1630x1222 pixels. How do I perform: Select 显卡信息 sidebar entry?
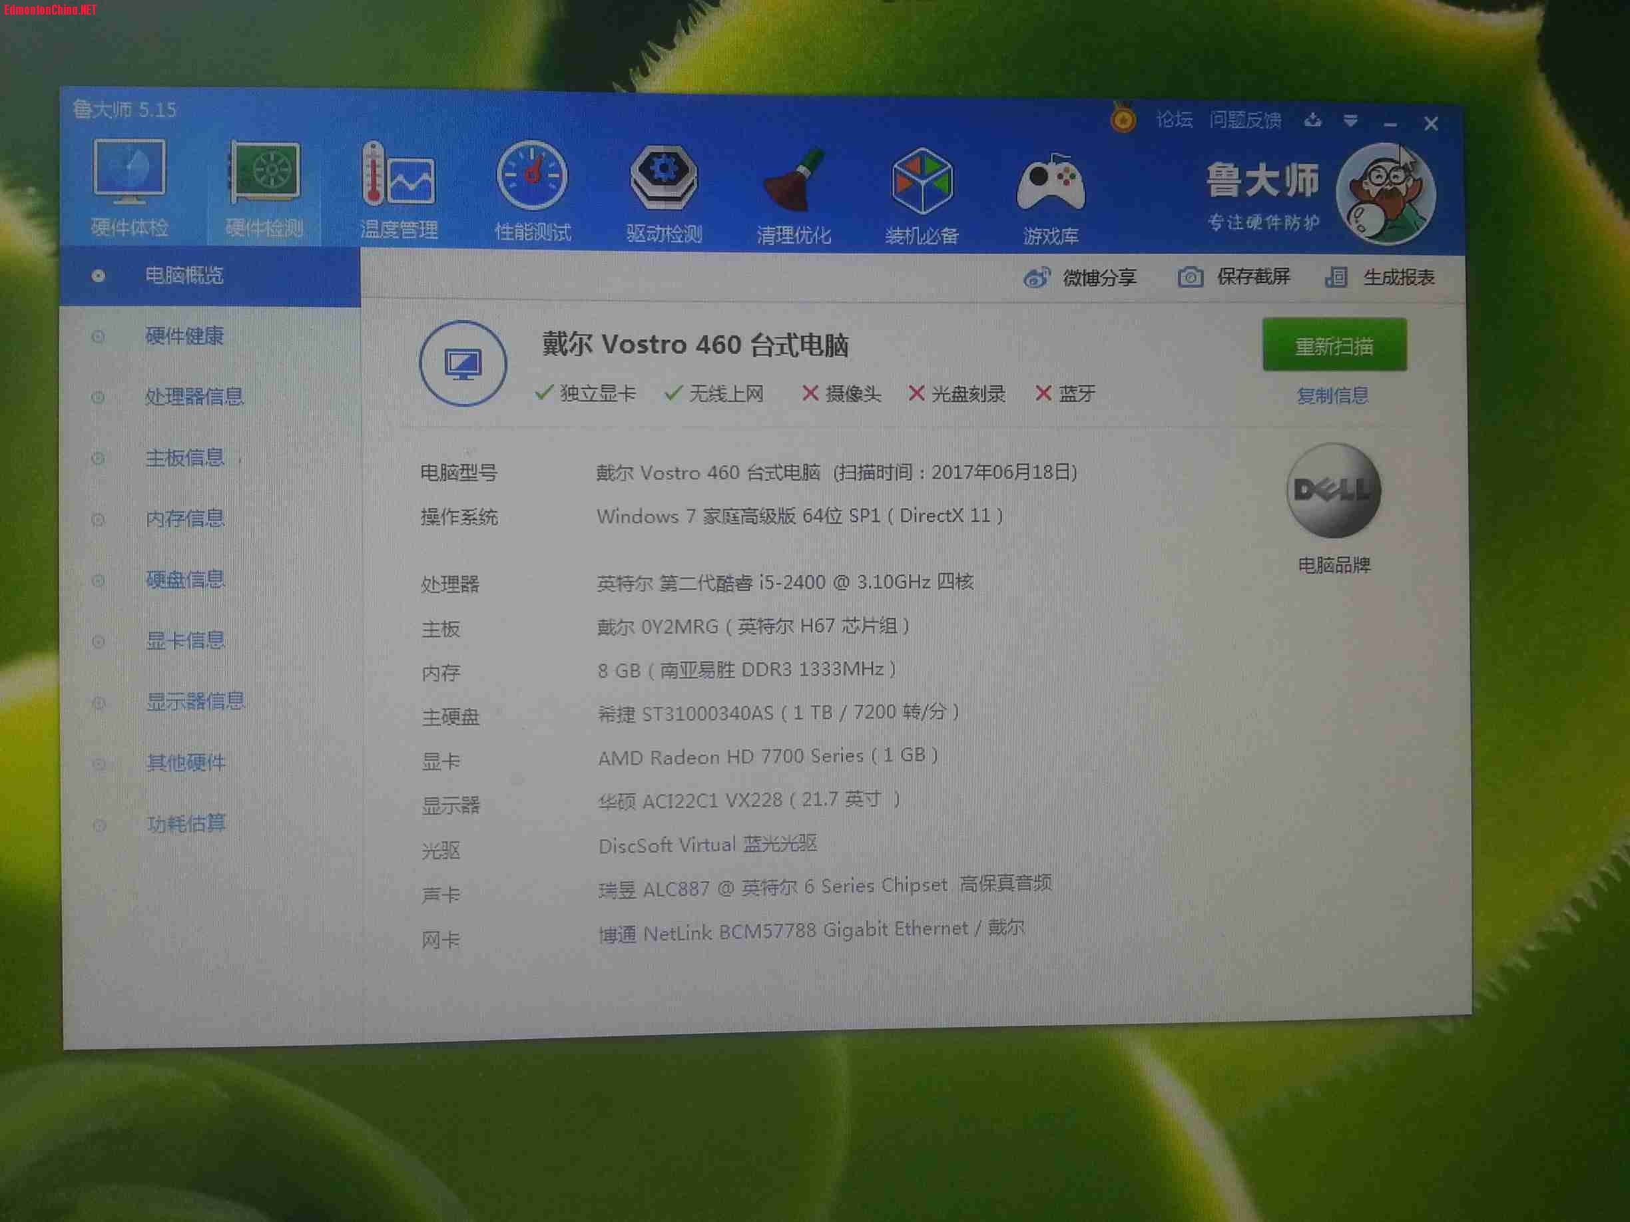click(185, 640)
